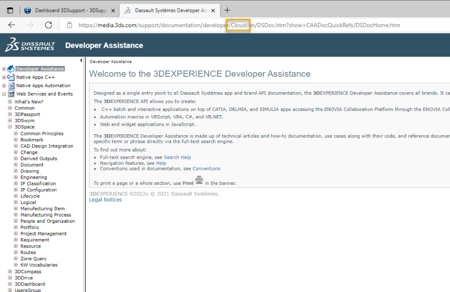
Task: Select 6W Vocabularies in the tree
Action: click(39, 265)
